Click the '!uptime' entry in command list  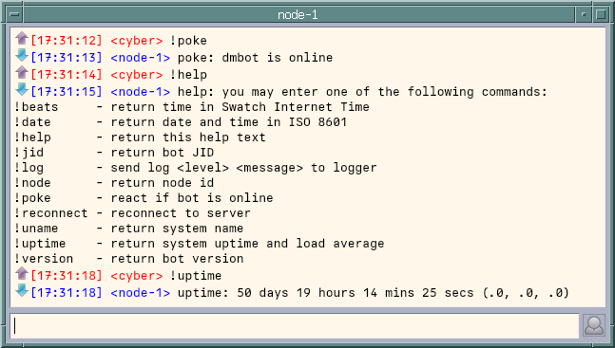click(200, 244)
